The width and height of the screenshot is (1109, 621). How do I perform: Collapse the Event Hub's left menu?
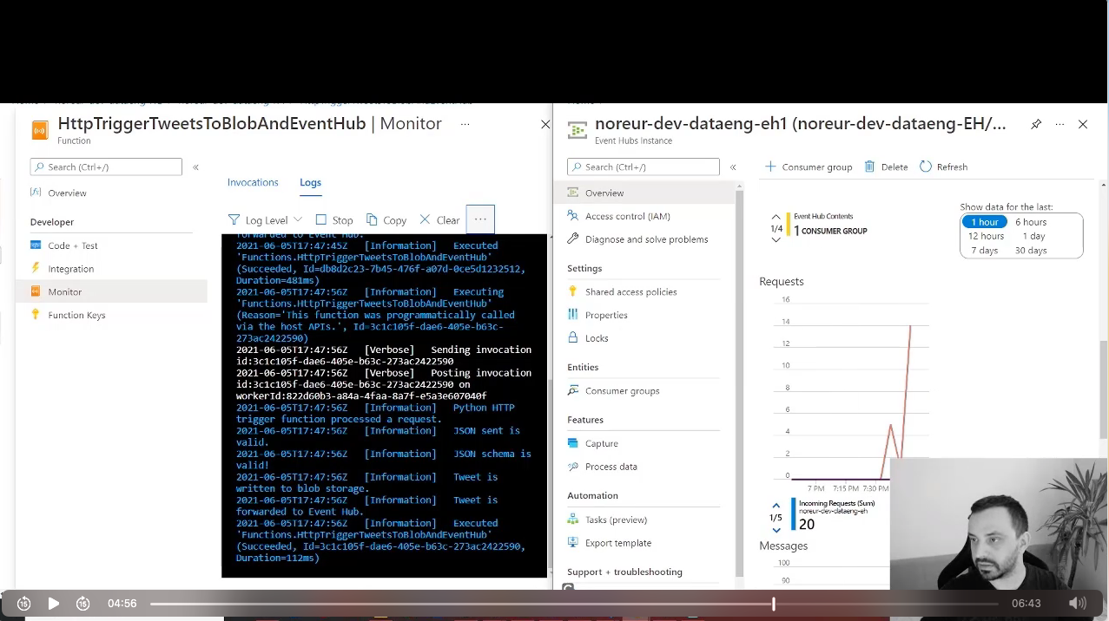(733, 167)
